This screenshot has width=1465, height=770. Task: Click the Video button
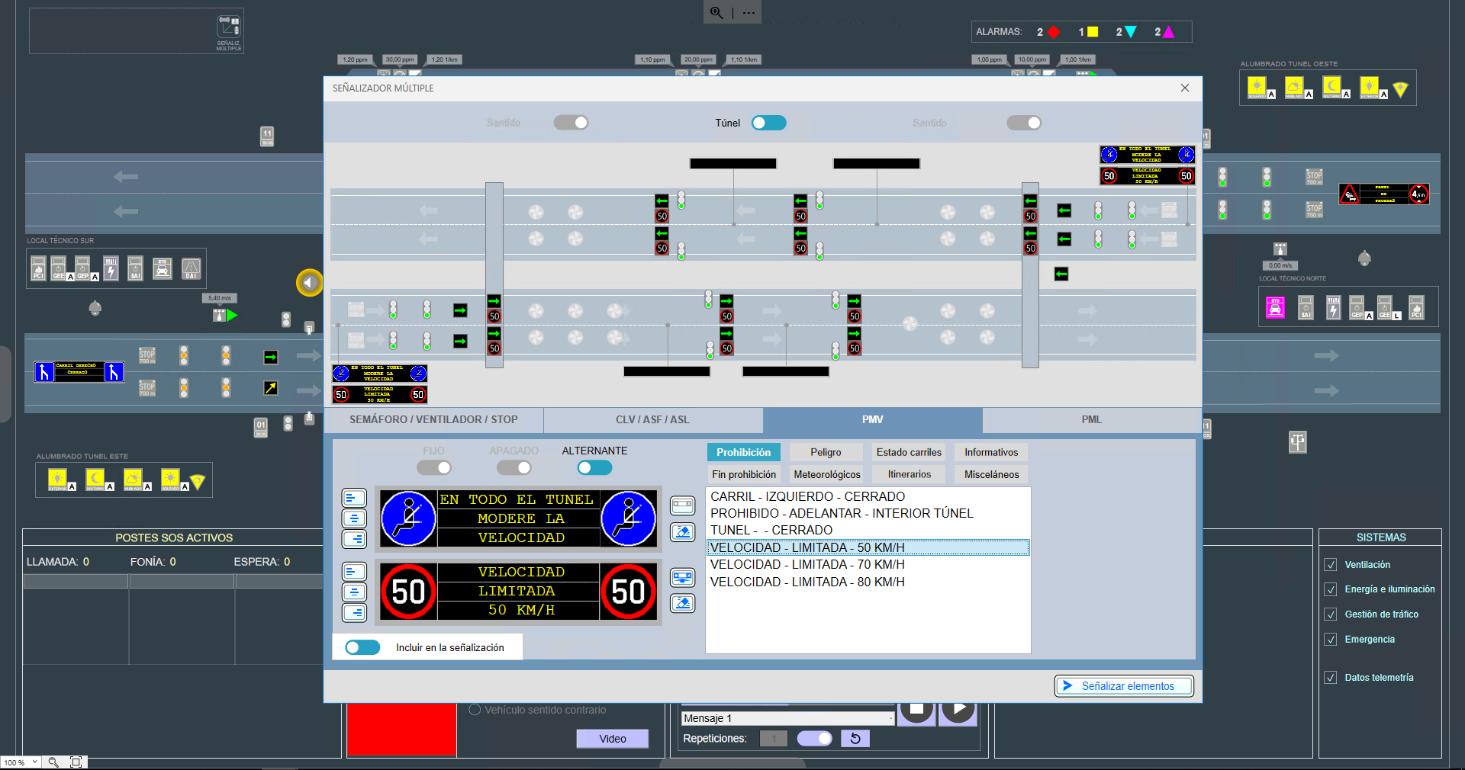click(x=612, y=738)
